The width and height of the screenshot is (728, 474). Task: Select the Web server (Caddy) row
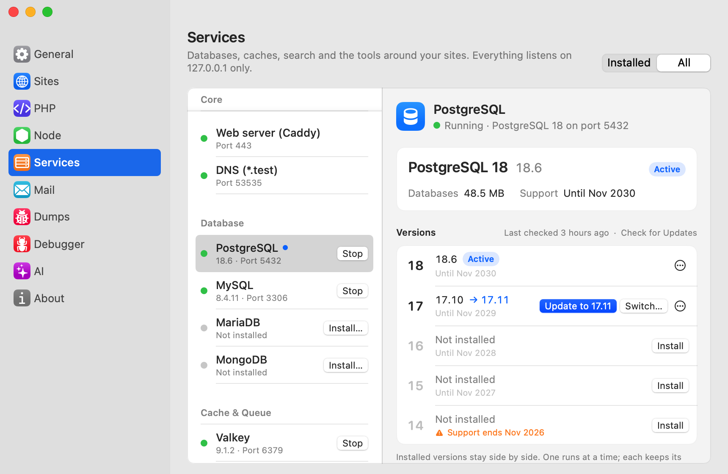pyautogui.click(x=284, y=138)
